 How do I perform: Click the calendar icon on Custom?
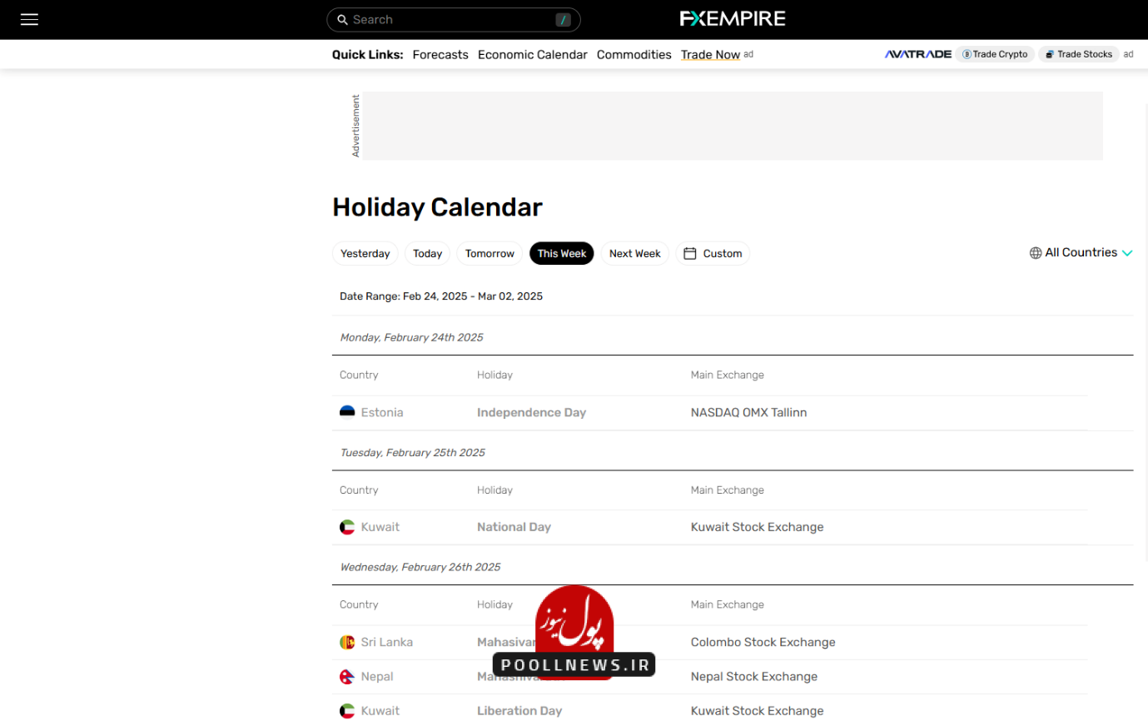(690, 253)
